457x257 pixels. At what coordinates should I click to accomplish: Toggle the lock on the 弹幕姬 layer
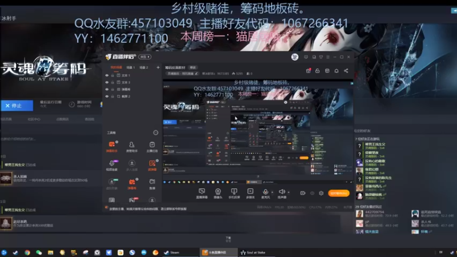point(113,89)
